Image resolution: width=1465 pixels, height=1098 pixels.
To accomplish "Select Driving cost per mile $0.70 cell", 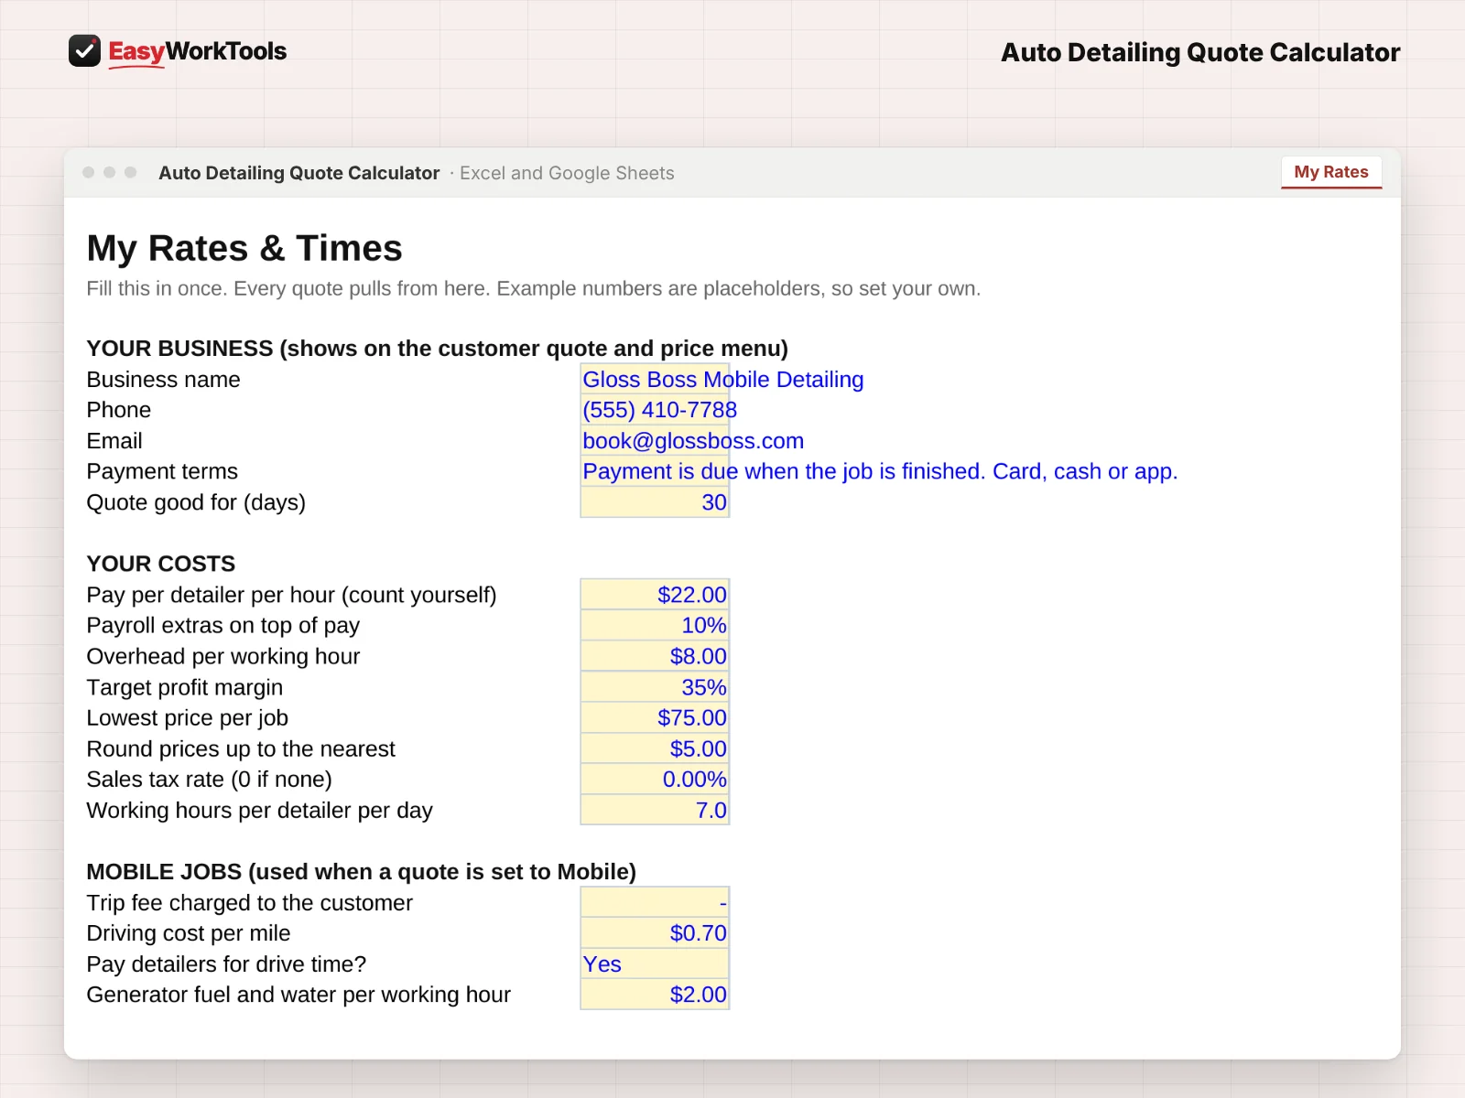I will (655, 933).
